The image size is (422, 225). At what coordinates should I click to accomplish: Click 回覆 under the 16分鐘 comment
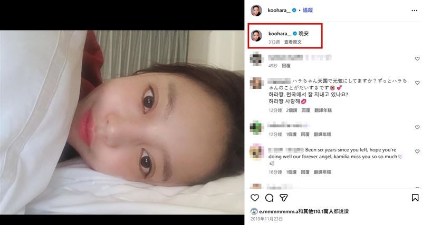click(x=305, y=172)
